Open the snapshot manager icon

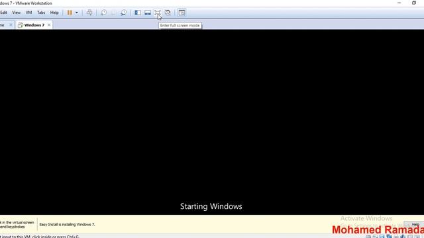click(x=124, y=13)
